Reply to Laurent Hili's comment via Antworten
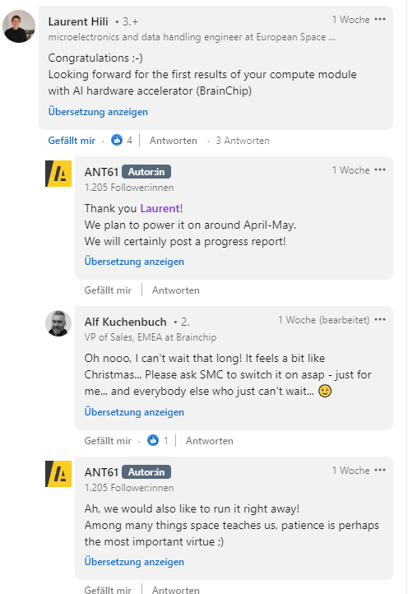This screenshot has height=594, width=408. point(173,141)
